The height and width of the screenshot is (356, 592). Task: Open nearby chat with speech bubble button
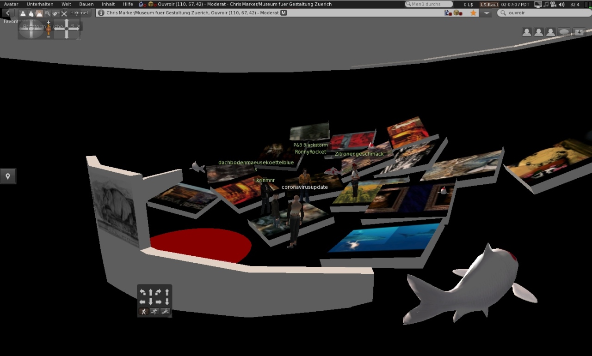click(x=564, y=32)
